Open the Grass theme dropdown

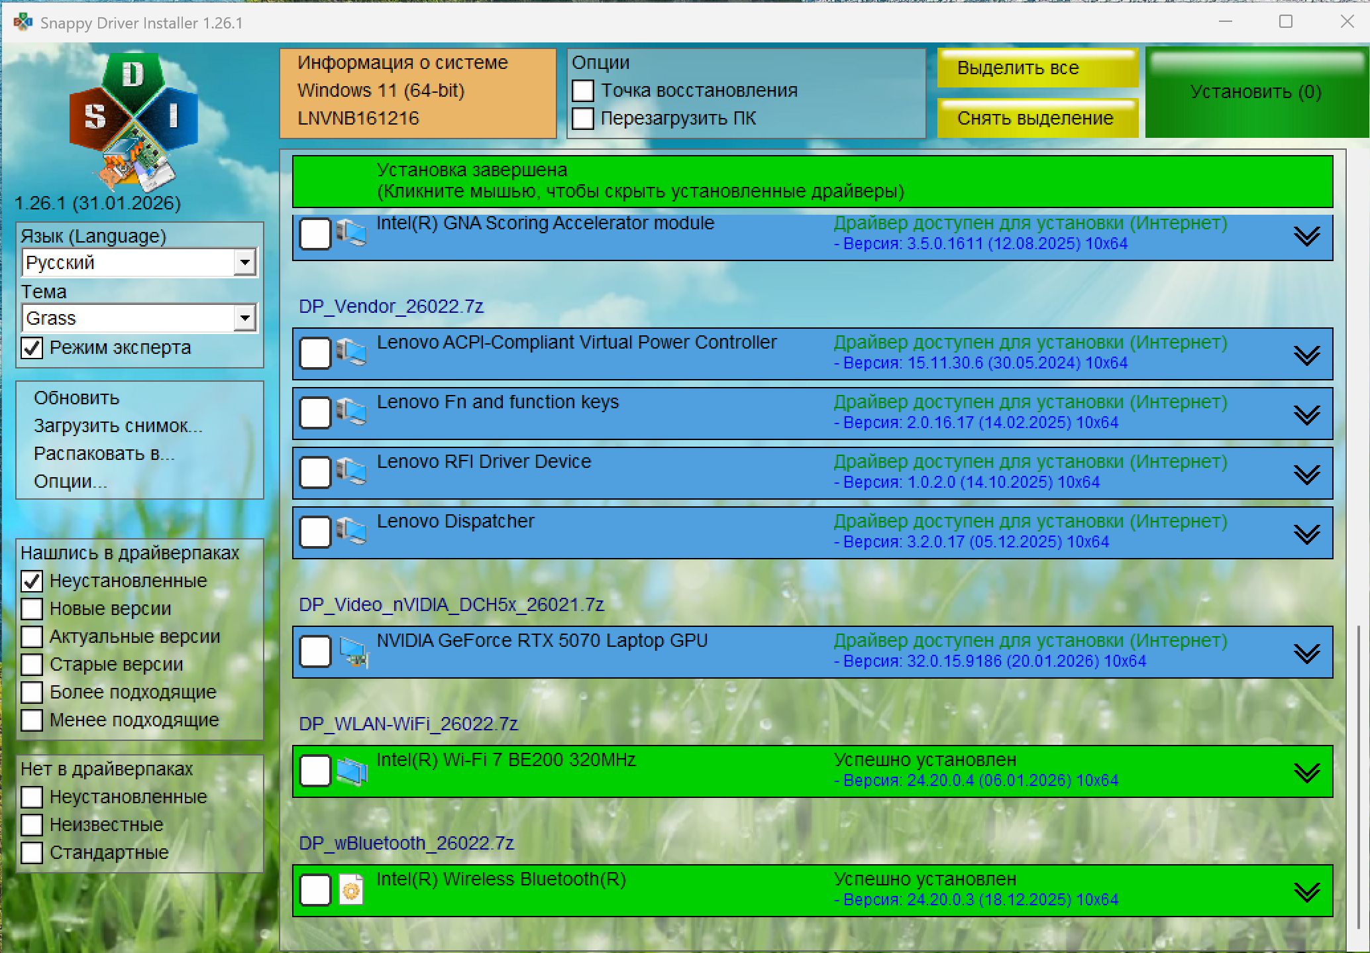(245, 318)
